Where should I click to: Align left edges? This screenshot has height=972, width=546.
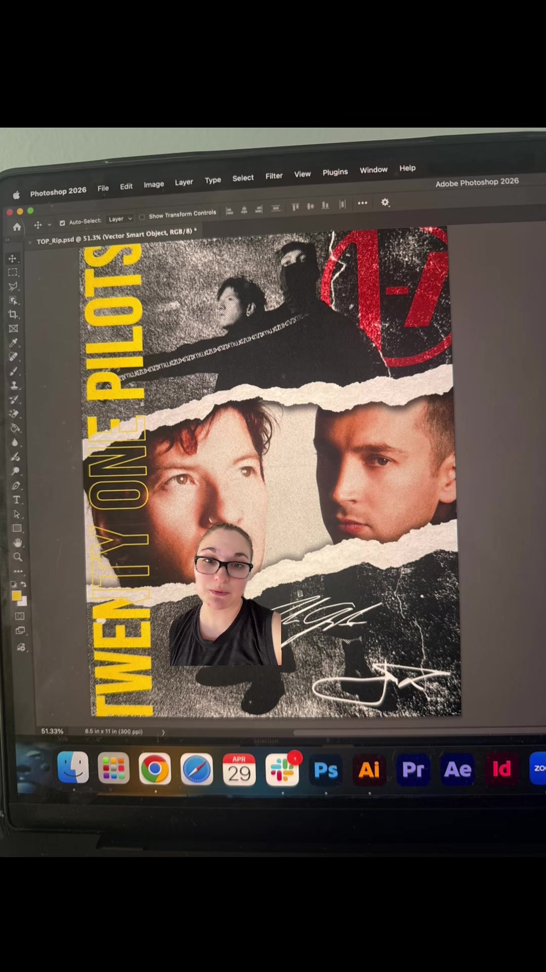pyautogui.click(x=230, y=212)
